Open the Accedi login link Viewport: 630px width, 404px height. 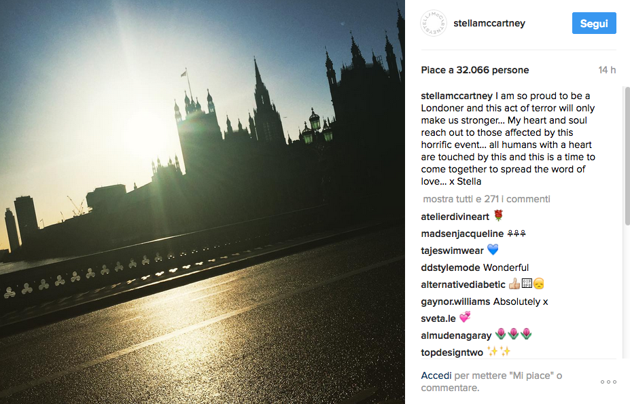435,375
